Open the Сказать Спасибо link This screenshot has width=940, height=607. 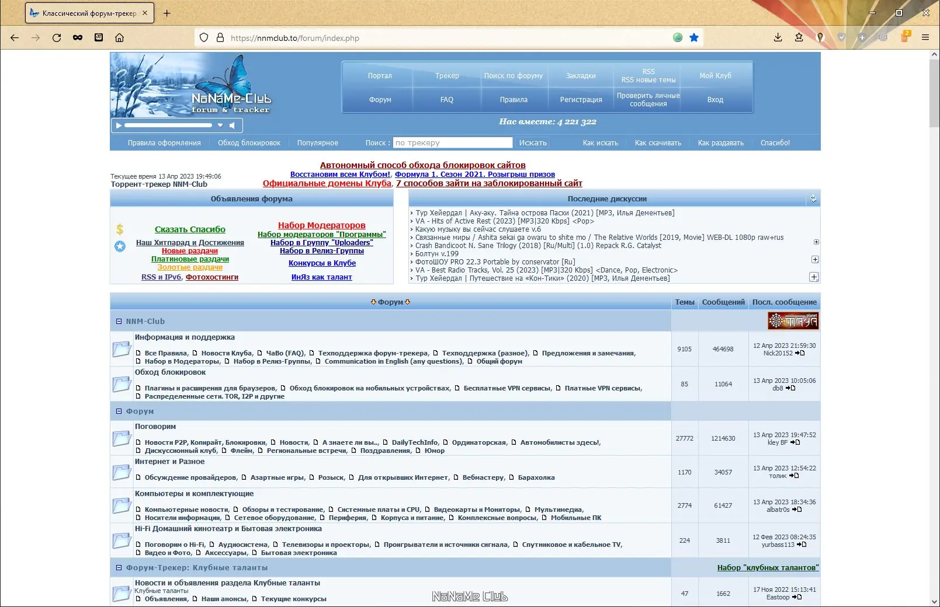[190, 230]
